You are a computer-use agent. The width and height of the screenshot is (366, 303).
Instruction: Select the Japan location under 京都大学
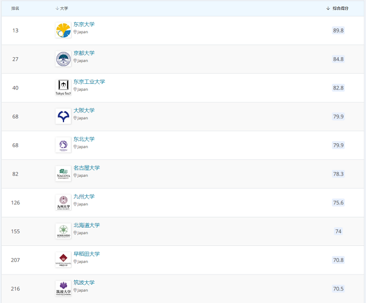tap(81, 60)
